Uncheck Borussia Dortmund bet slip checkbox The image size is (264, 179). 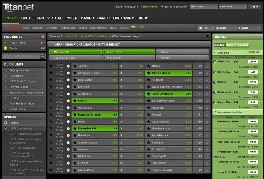215,92
